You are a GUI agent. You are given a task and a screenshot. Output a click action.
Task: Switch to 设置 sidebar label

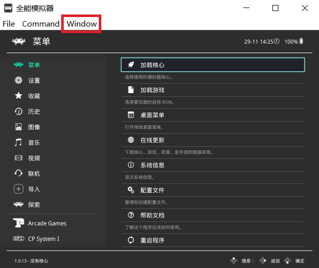pos(34,81)
